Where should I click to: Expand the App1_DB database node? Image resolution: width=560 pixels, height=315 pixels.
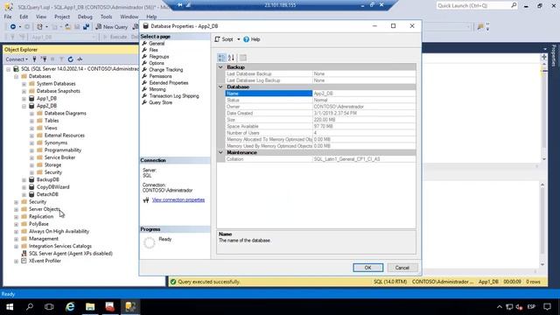click(24, 99)
